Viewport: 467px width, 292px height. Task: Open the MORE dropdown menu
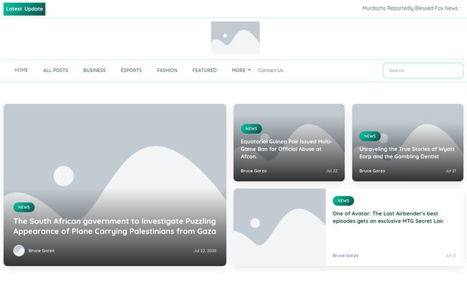click(x=241, y=70)
